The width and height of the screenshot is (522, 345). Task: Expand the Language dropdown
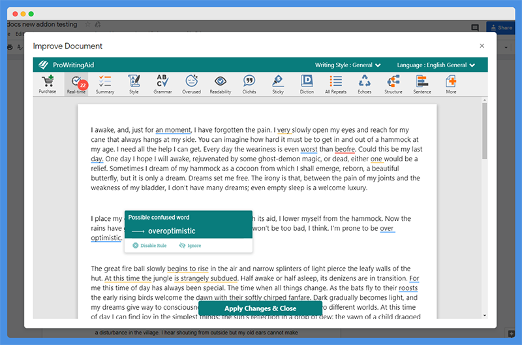[x=436, y=65]
